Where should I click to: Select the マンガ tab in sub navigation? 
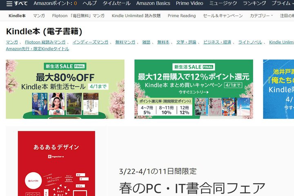pyautogui.click(x=39, y=16)
